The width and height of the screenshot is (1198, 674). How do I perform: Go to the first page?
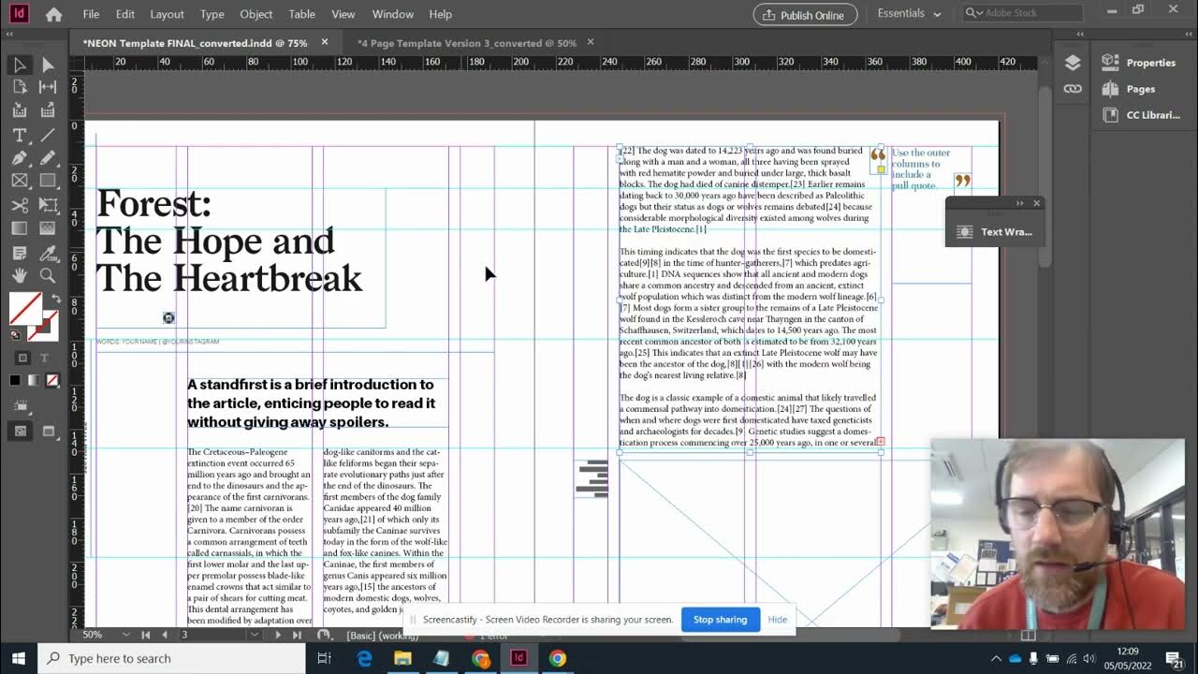[146, 635]
